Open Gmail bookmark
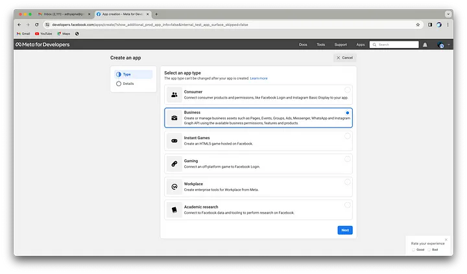This screenshot has width=467, height=274. tap(23, 34)
